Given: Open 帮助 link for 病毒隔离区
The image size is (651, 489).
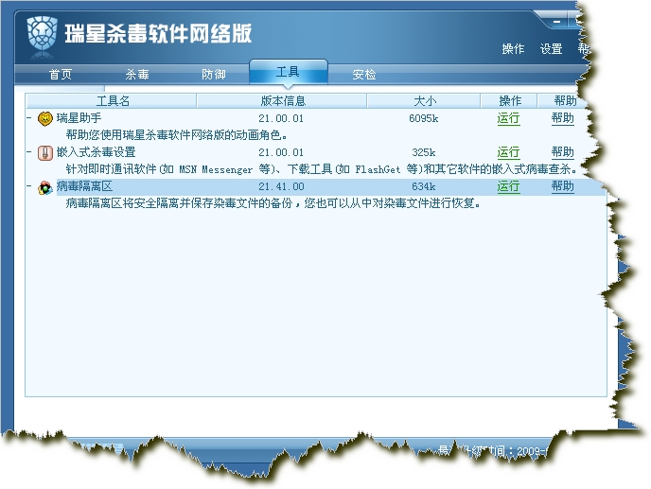Looking at the screenshot, I should point(563,186).
